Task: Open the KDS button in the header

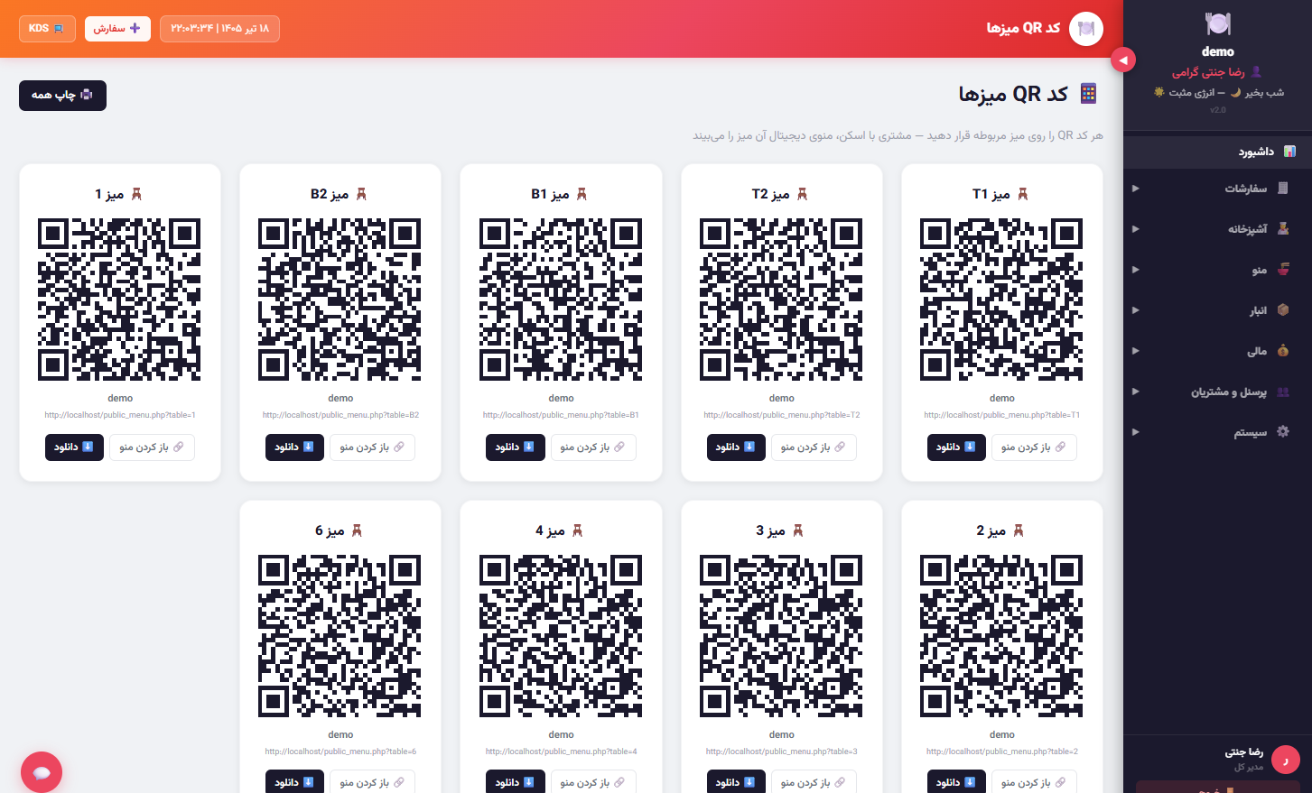Action: point(46,29)
